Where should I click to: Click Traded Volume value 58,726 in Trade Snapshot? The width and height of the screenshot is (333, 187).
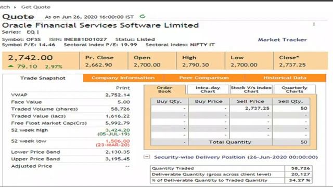click(x=120, y=109)
